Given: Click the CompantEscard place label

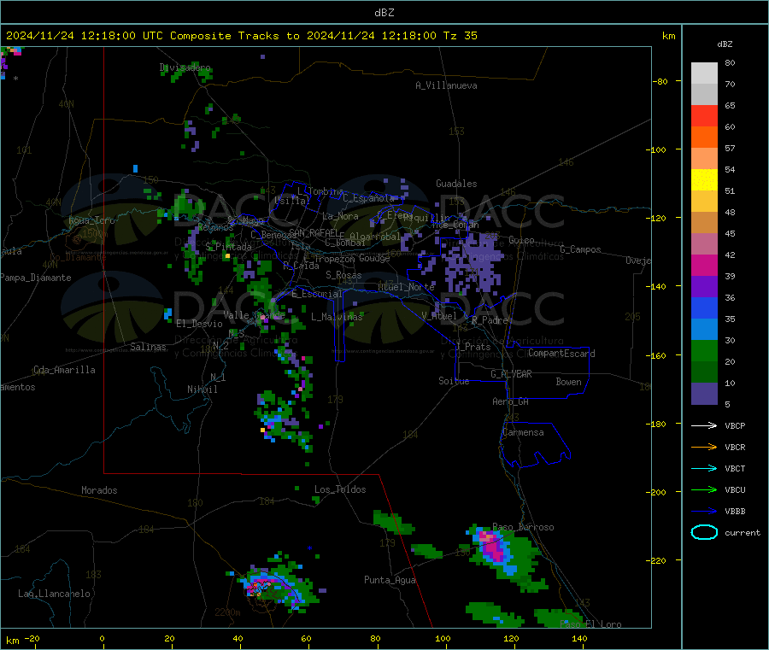Looking at the screenshot, I should point(561,353).
